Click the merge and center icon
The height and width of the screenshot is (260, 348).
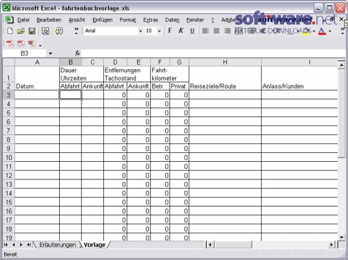tap(238, 31)
